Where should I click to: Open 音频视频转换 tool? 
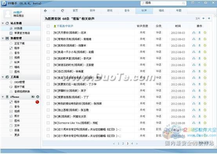[21, 91]
